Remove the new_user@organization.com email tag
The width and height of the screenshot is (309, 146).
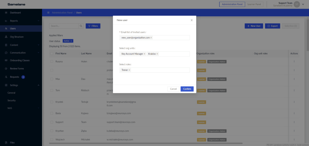tap(151, 38)
